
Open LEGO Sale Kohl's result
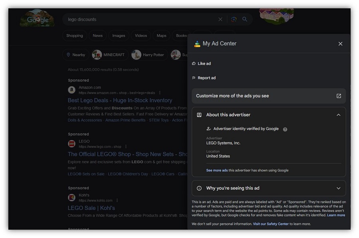click(x=91, y=208)
